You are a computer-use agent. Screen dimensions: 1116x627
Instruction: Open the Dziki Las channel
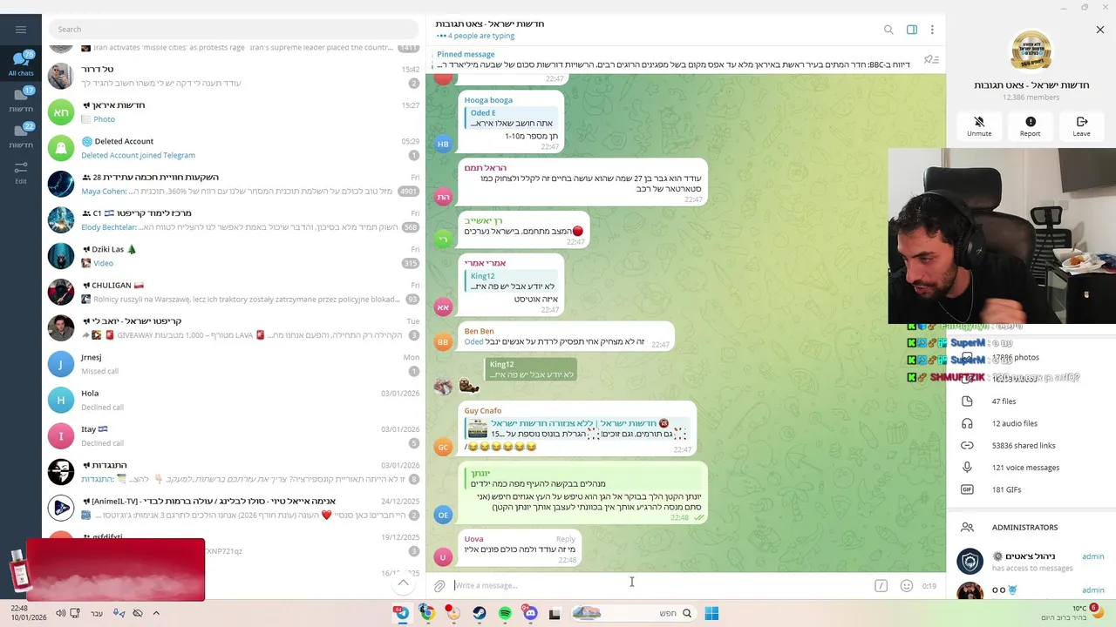point(234,256)
